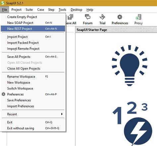Open the Help menu
The height and width of the screenshot is (146, 157).
click(90, 10)
